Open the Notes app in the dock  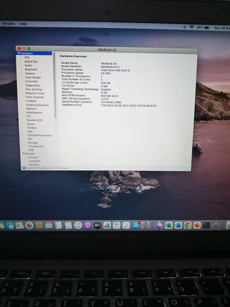click(68, 225)
